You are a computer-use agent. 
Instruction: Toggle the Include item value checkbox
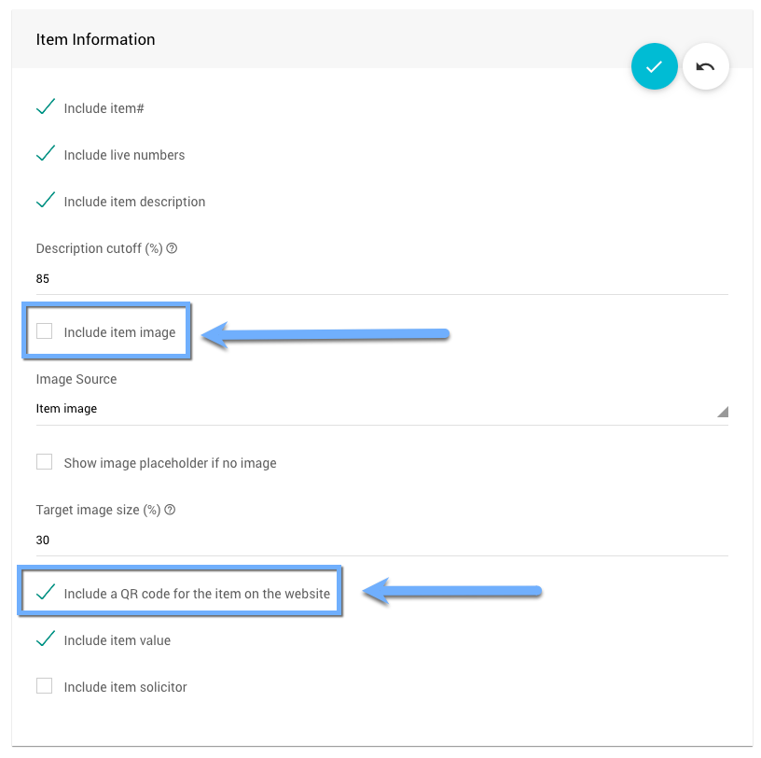pos(45,640)
